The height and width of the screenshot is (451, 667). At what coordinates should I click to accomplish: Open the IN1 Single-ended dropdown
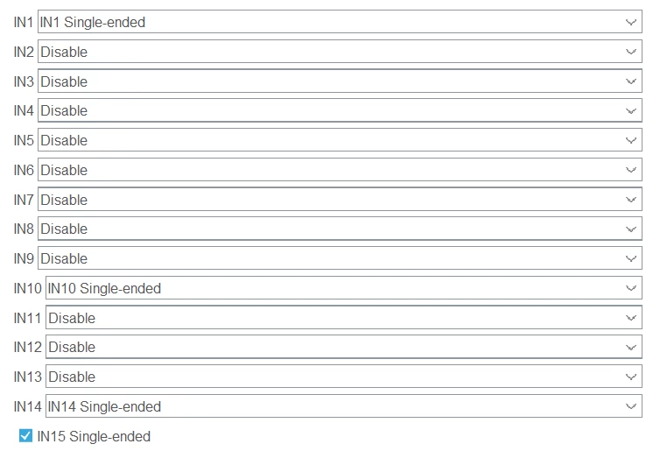tap(340, 22)
